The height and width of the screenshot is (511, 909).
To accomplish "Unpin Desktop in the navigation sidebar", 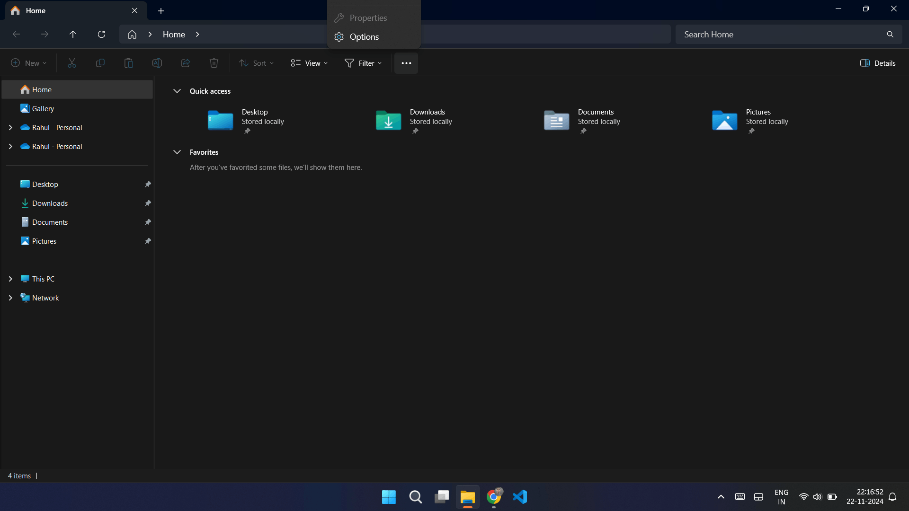I will pyautogui.click(x=148, y=184).
